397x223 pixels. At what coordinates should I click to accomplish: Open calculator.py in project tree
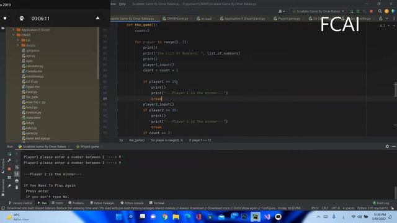33,66
